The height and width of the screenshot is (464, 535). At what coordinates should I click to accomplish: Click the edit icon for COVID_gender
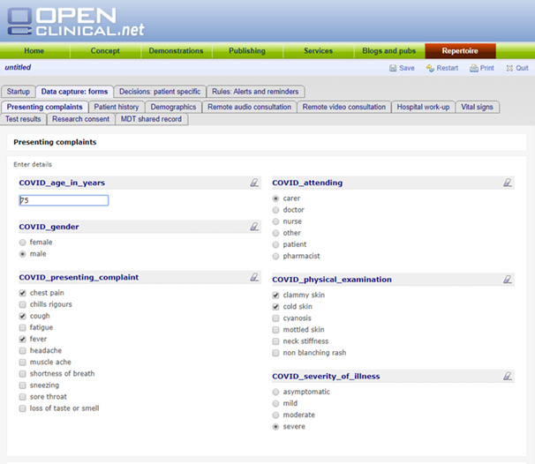[x=254, y=227]
